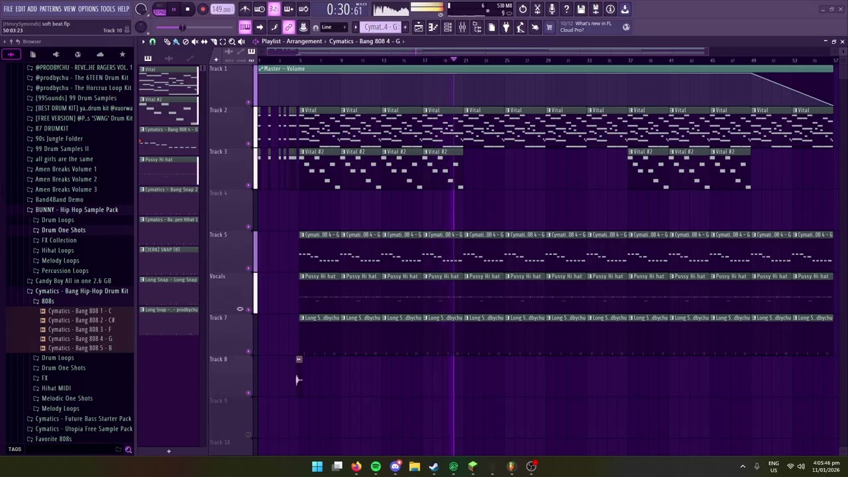Click the record button
The image size is (848, 477).
coord(203,9)
